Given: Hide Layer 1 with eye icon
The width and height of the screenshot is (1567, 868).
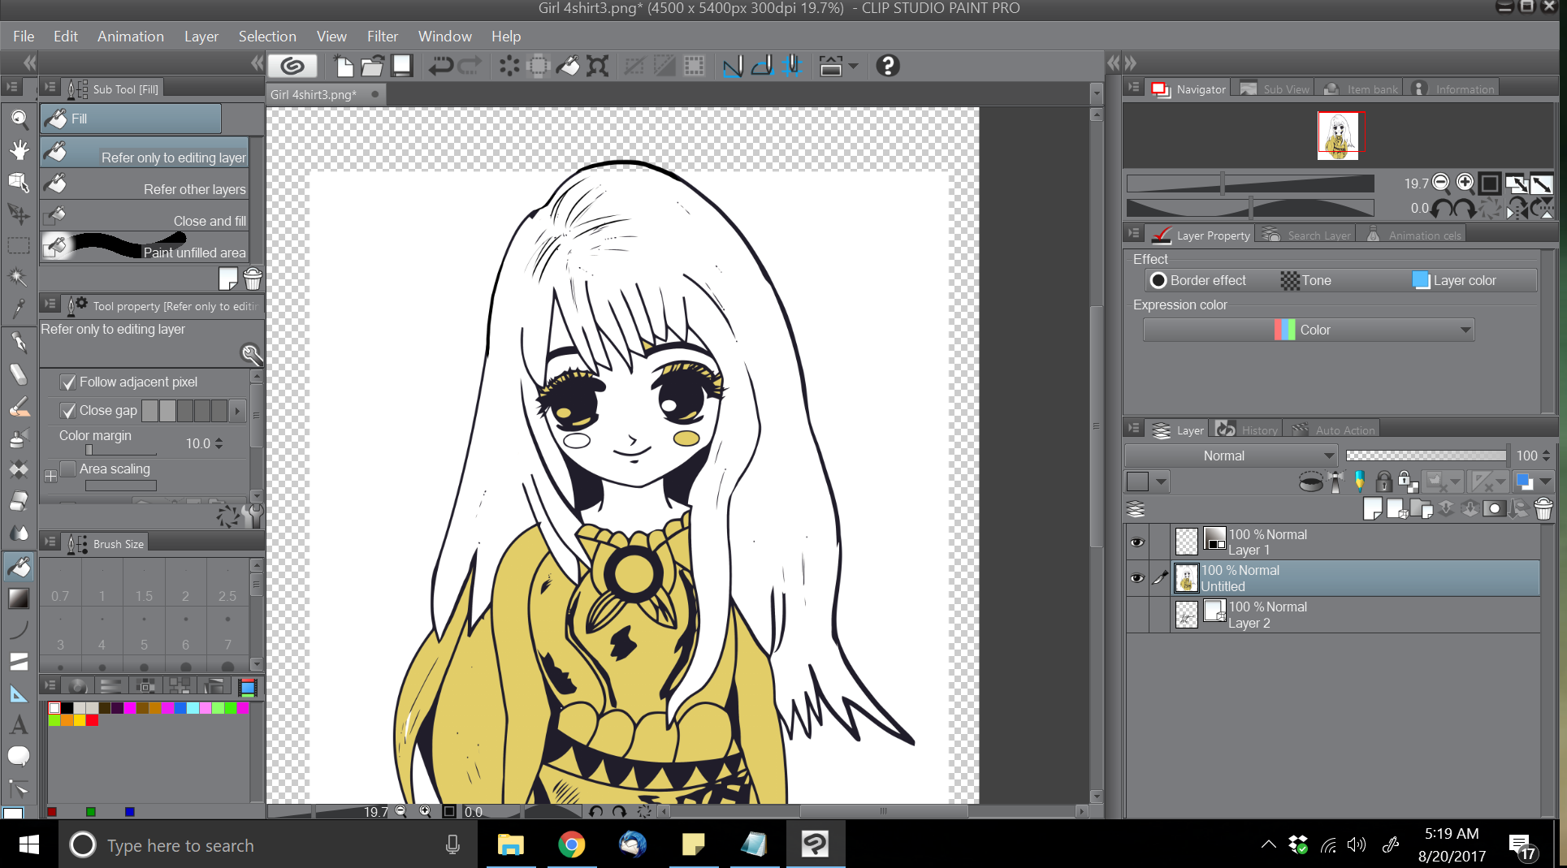Looking at the screenshot, I should click(x=1137, y=542).
